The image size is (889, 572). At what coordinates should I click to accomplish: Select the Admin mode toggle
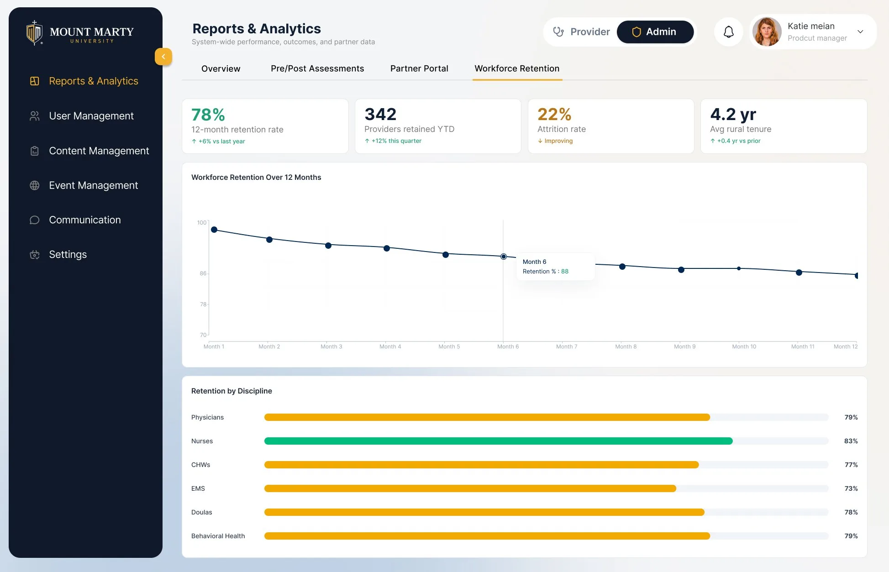(655, 31)
